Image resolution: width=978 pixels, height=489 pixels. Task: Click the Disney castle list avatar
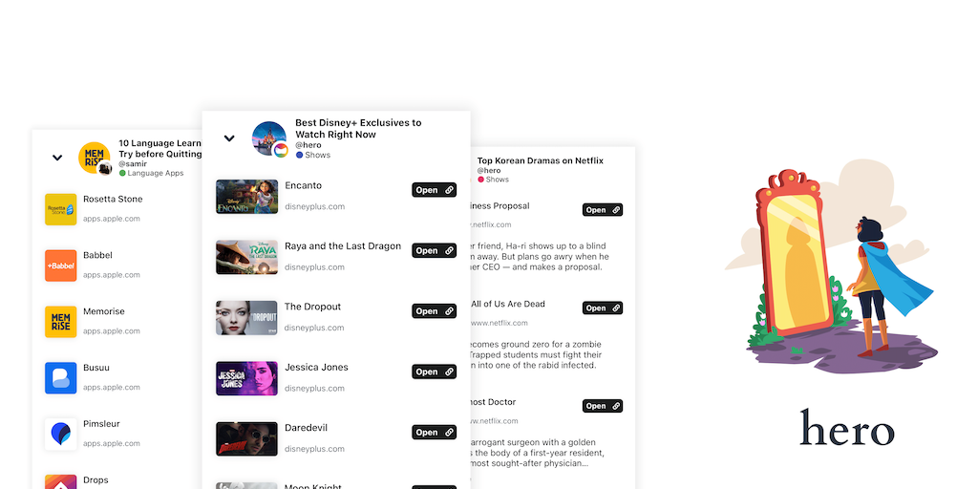[268, 138]
